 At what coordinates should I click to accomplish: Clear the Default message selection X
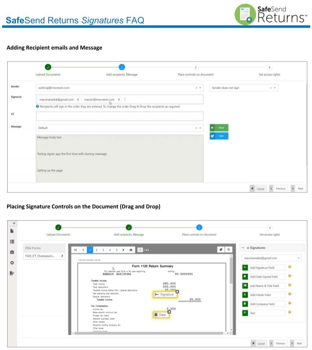tap(196, 128)
